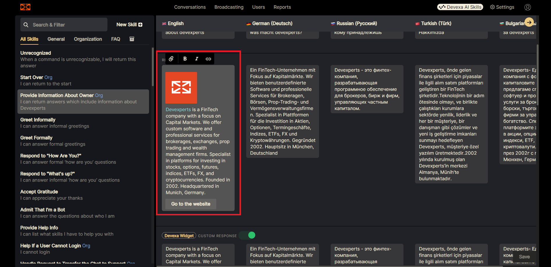Viewport: 551px width, 267px height.
Task: Click the Search & Filter field
Action: 64,25
